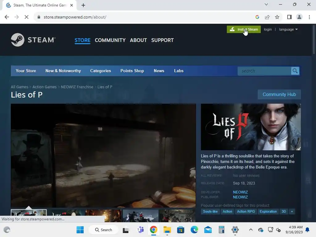Open Microsoft Teams chat on the taskbar

pyautogui.click(x=140, y=230)
